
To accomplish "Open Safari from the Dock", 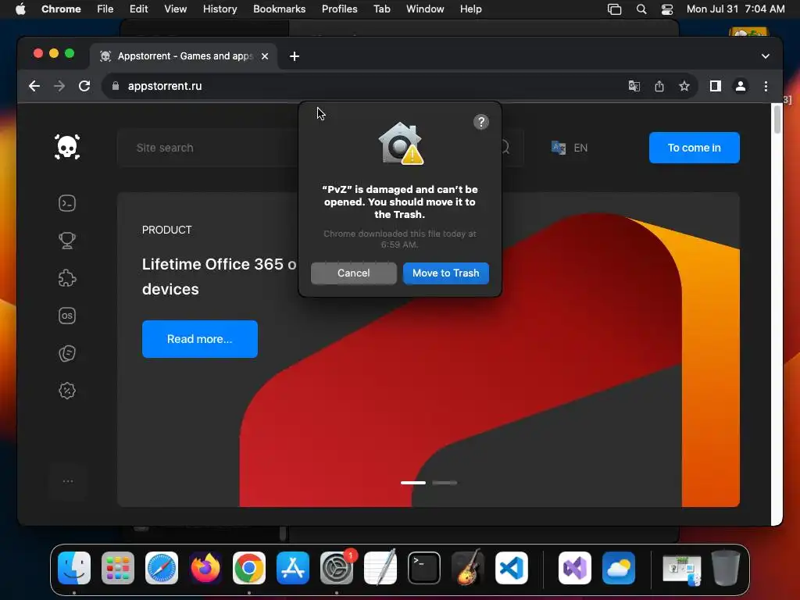I will 162,567.
